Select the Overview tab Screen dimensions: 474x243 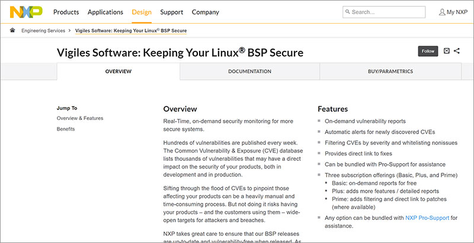[x=118, y=72]
